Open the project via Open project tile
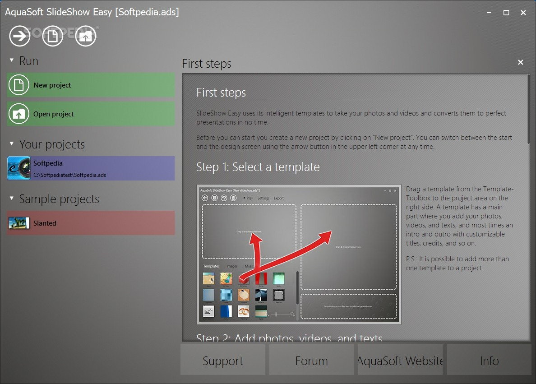This screenshot has width=536, height=384. pyautogui.click(x=91, y=114)
